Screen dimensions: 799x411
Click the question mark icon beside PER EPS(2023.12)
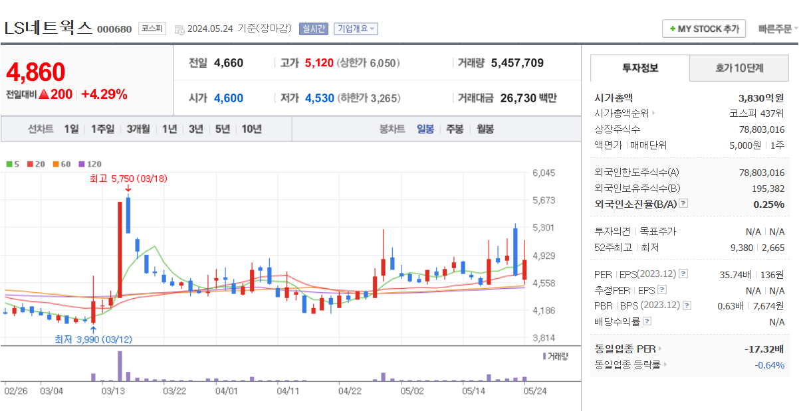click(682, 274)
